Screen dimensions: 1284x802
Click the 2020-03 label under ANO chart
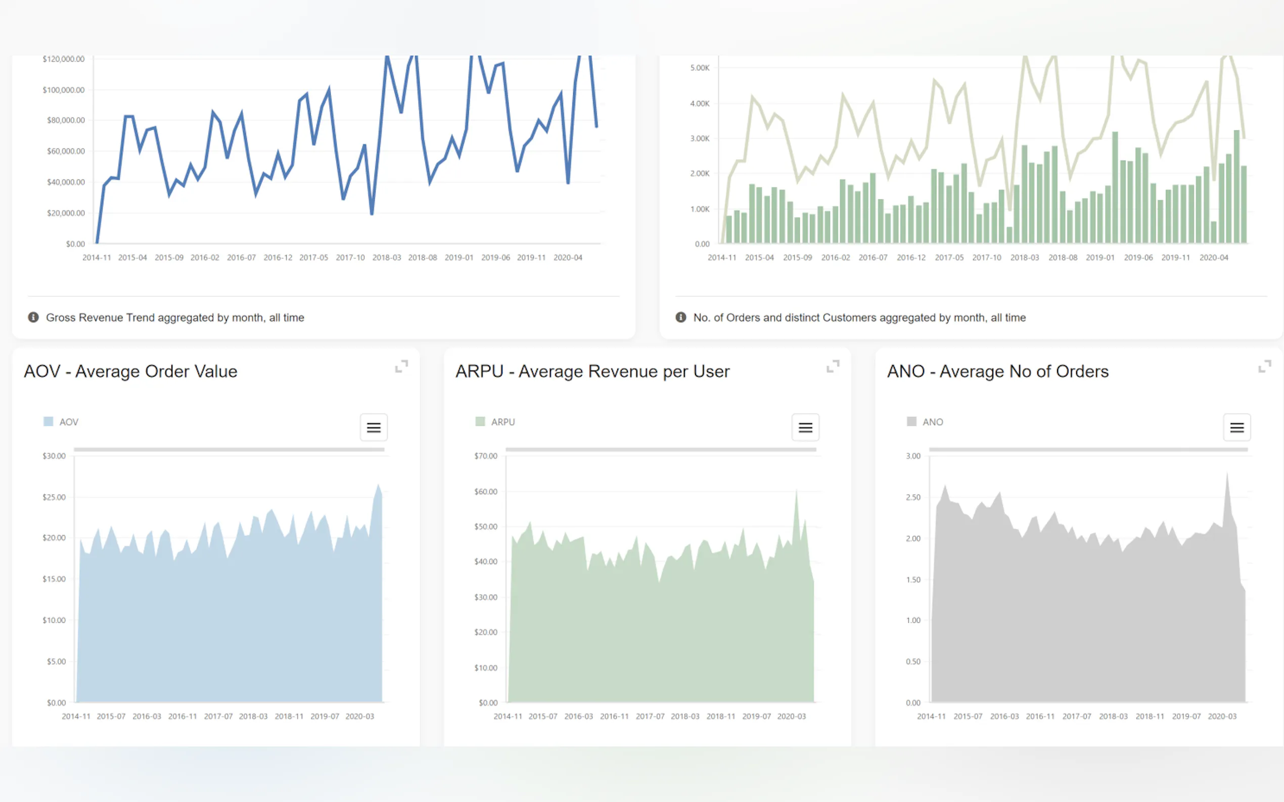point(1222,717)
